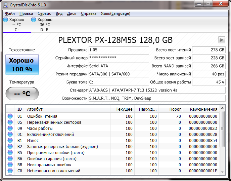Select the row text Ошибок чтения
Viewport: 231px width, 181px height.
(42, 116)
